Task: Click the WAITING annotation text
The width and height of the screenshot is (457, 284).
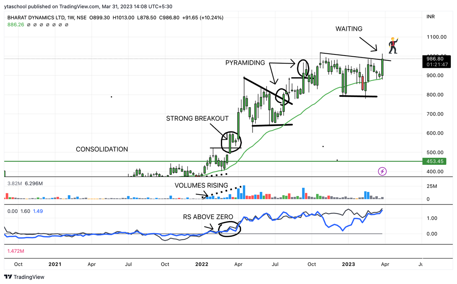Action: click(349, 29)
